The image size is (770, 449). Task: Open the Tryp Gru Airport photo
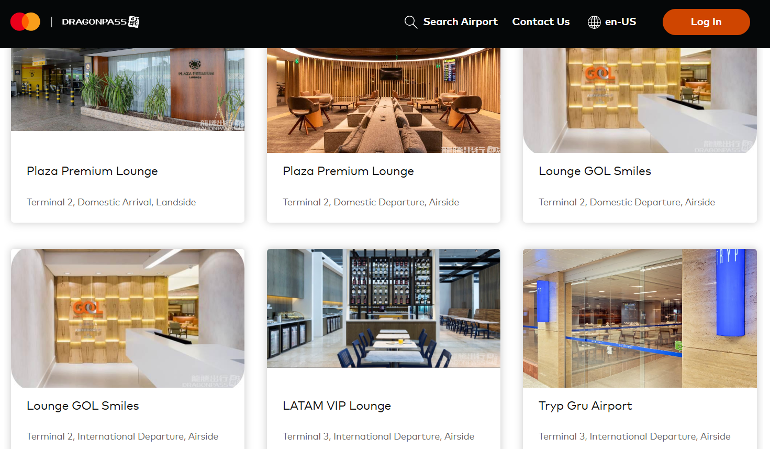point(640,318)
